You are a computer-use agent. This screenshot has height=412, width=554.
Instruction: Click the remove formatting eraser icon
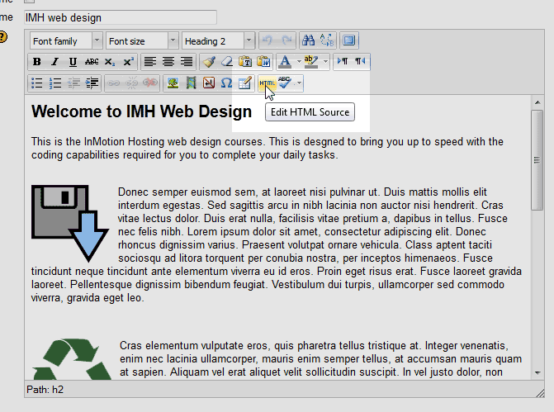[227, 62]
